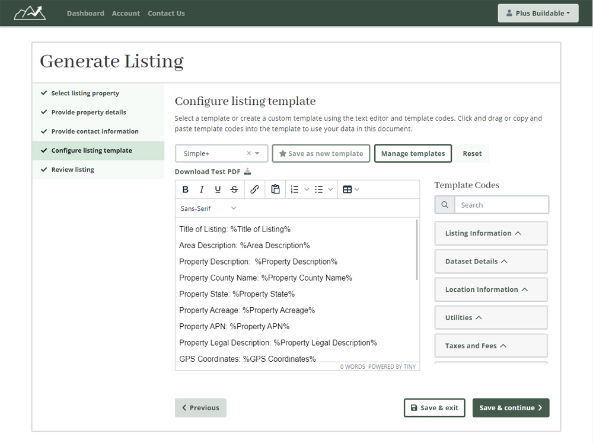593x444 pixels.
Task: Go to Configure listing template step
Action: [x=98, y=150]
